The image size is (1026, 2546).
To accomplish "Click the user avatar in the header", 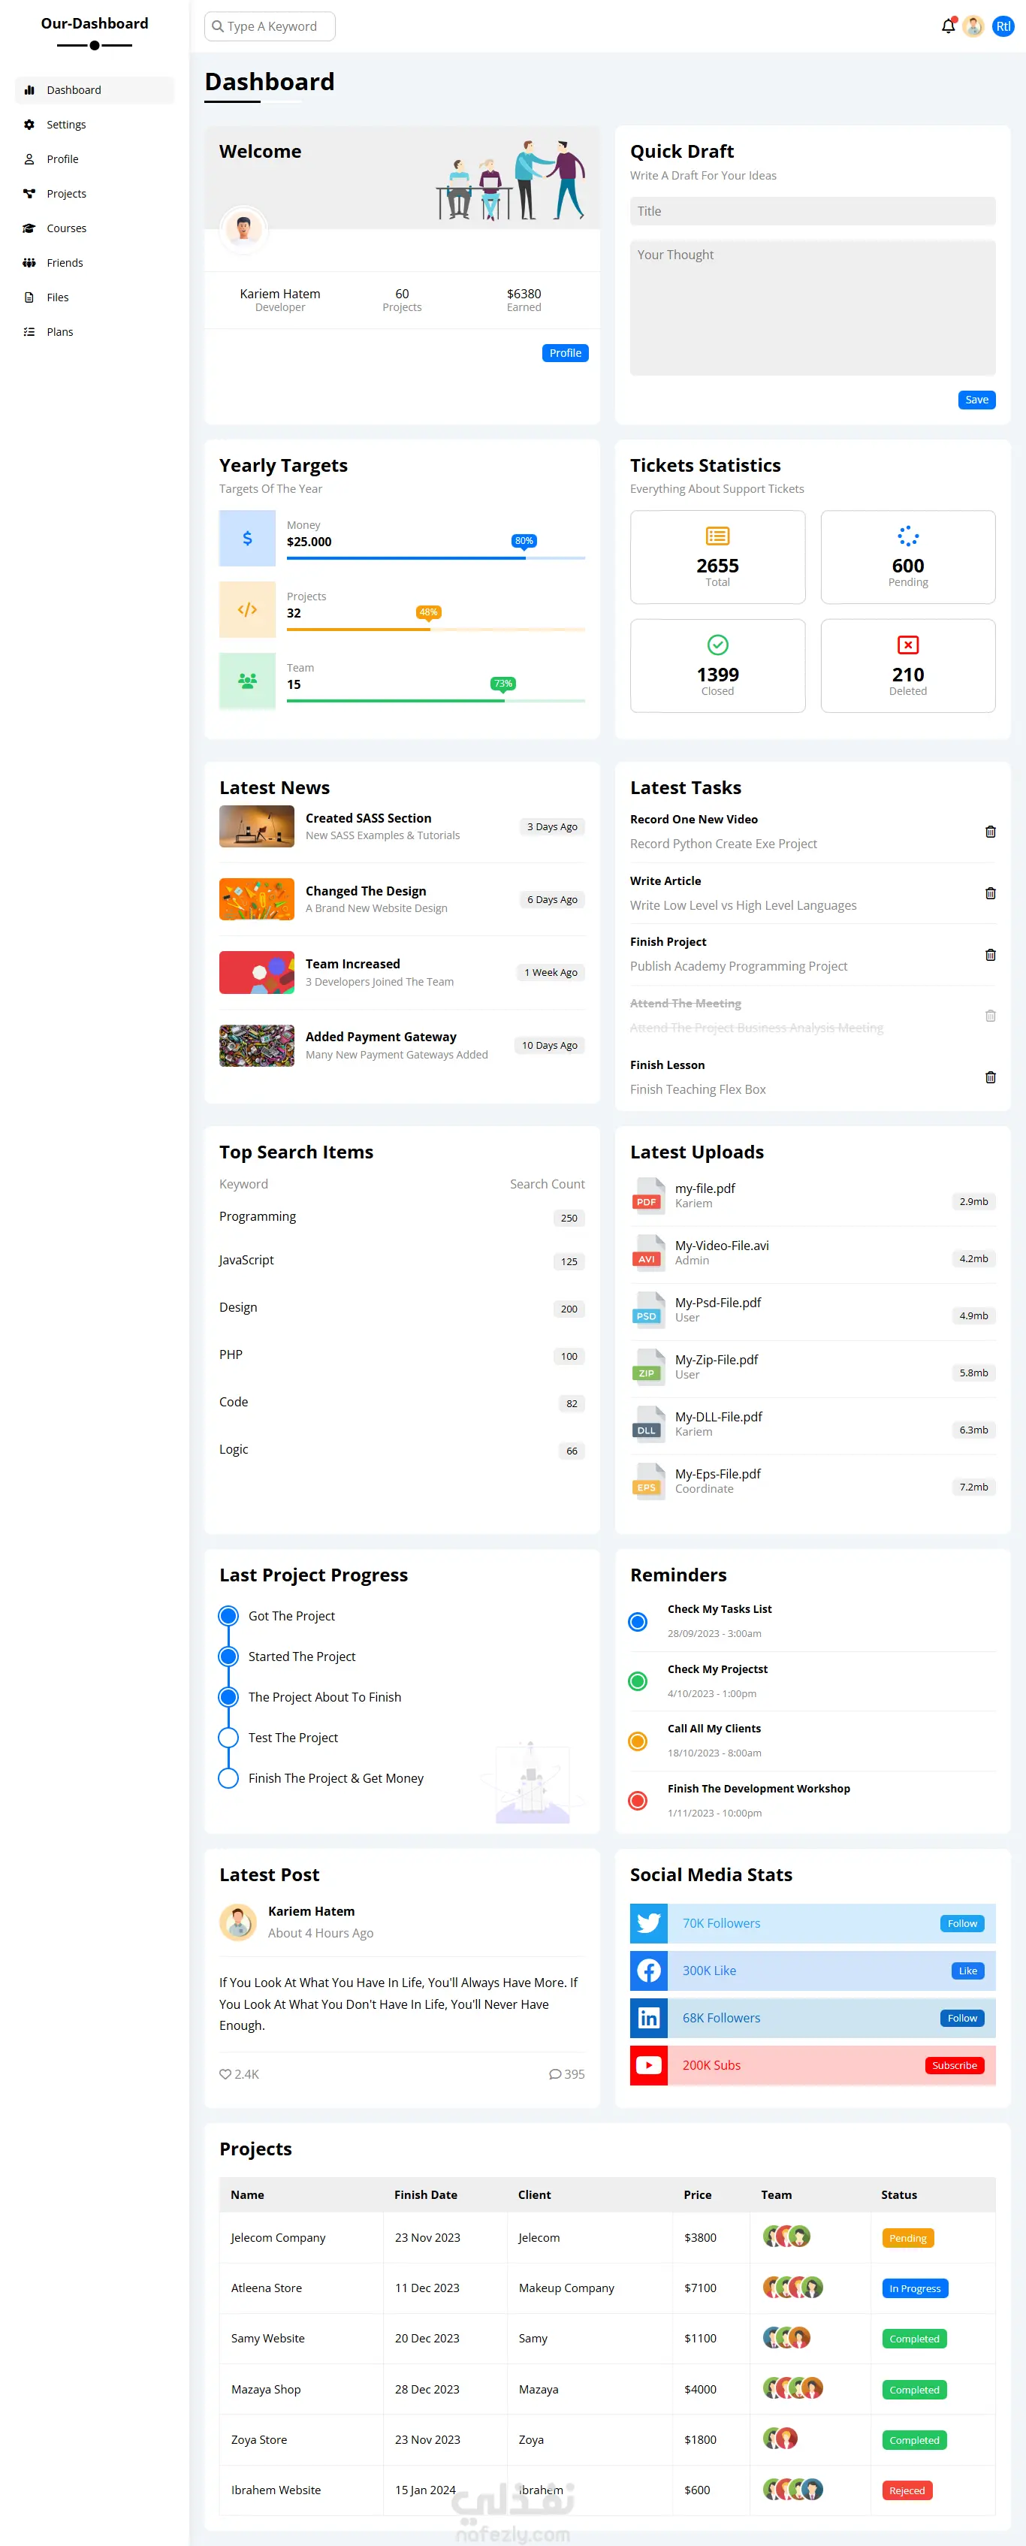I will pyautogui.click(x=973, y=26).
